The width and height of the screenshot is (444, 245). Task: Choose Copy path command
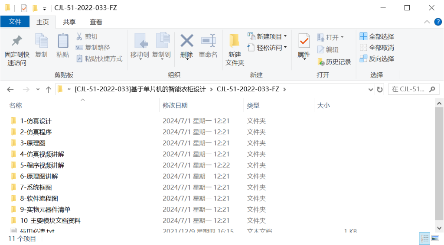pos(93,48)
